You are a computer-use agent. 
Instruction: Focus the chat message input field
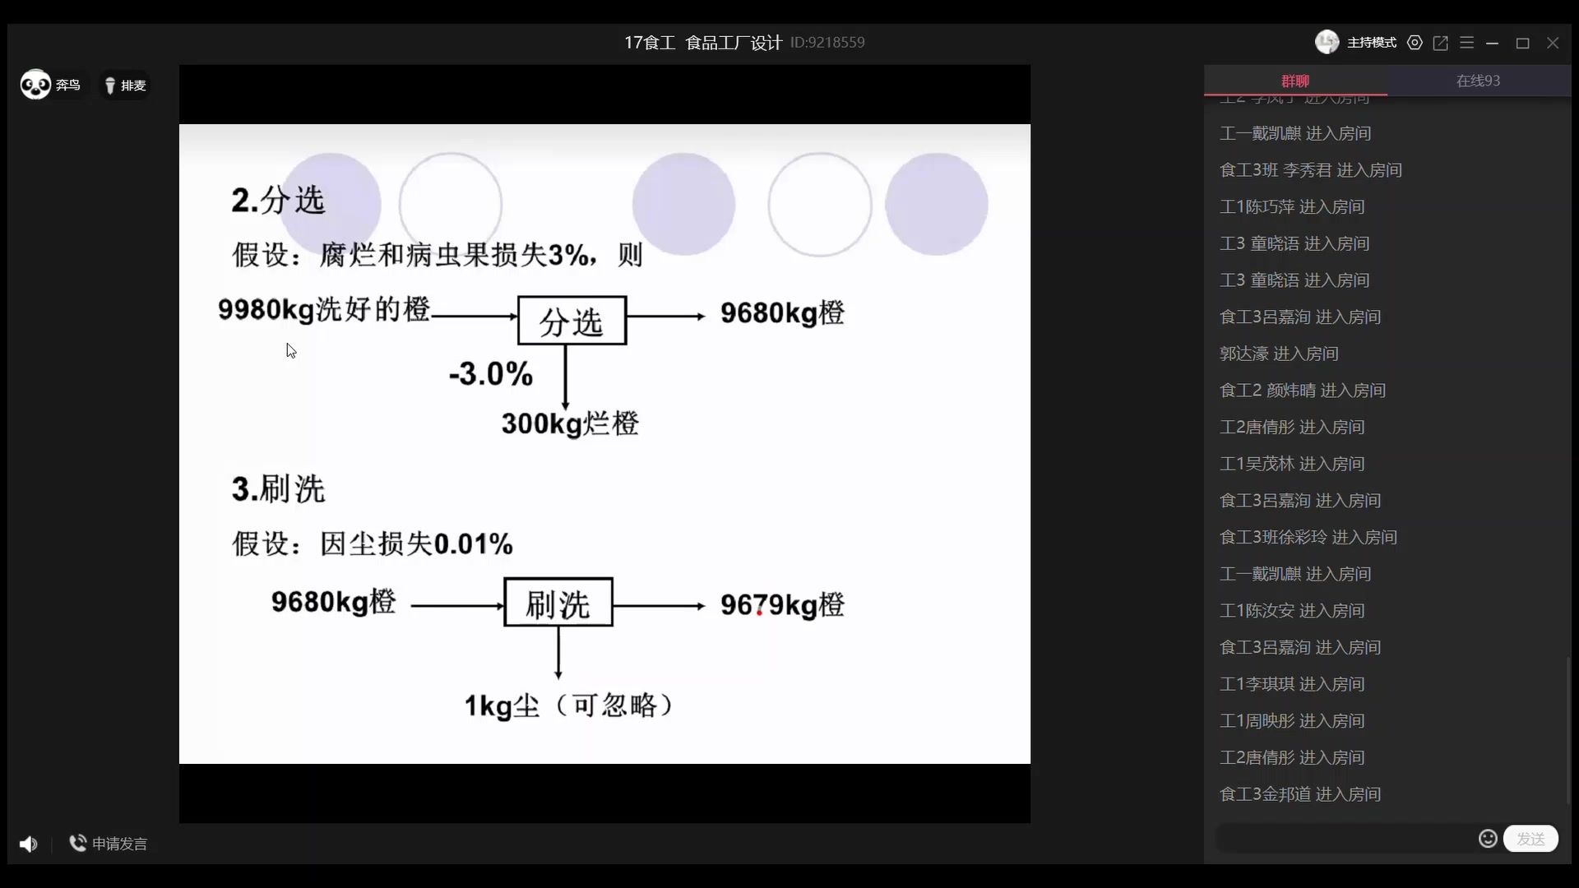(1345, 839)
